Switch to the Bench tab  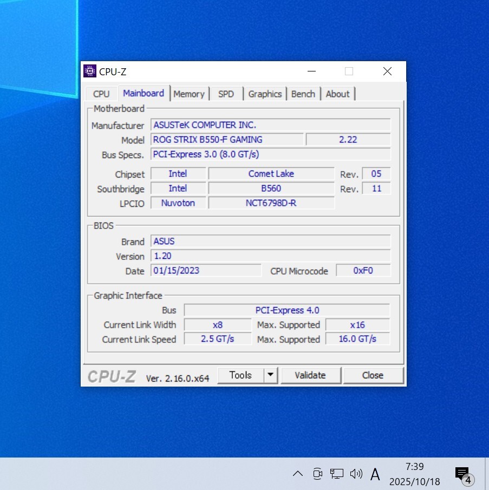[303, 94]
